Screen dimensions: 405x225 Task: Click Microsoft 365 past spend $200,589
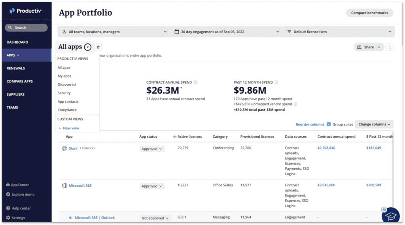[x=373, y=185]
